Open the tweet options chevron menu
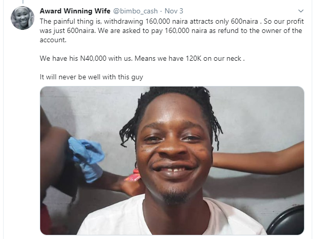321x239 pixels. [x=301, y=10]
